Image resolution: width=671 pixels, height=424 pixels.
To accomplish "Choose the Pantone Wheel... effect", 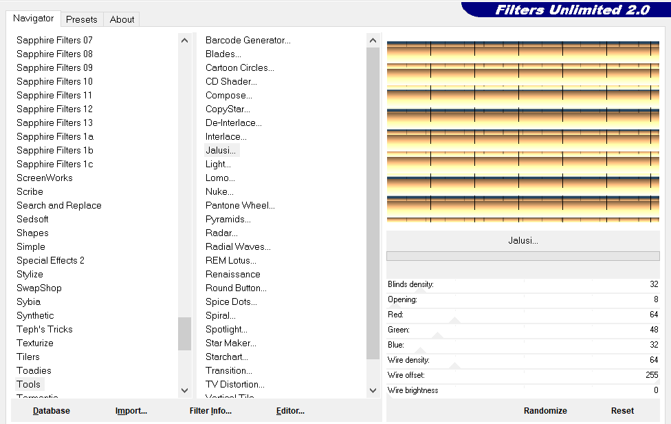I will pos(240,205).
